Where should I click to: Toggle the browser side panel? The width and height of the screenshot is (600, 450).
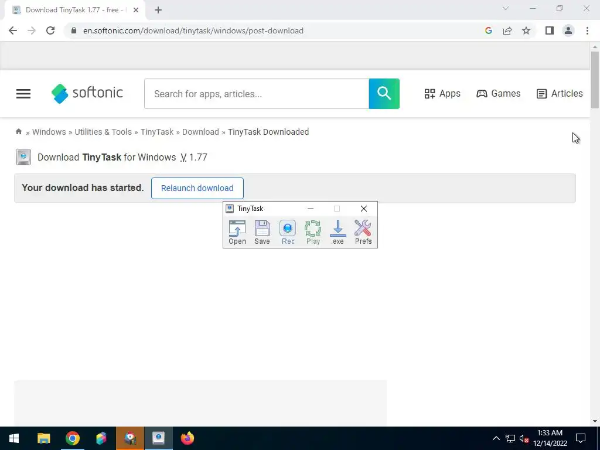tap(550, 30)
